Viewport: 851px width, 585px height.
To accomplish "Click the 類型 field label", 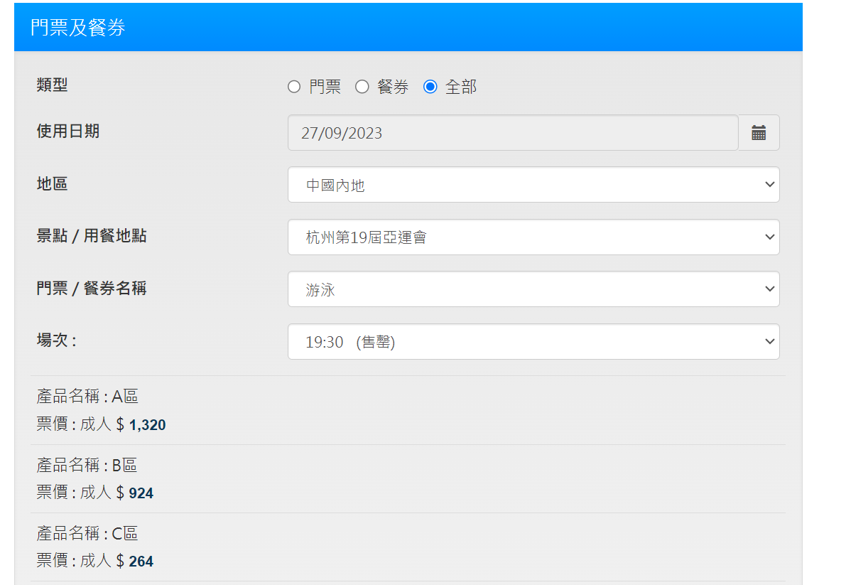I will click(53, 85).
